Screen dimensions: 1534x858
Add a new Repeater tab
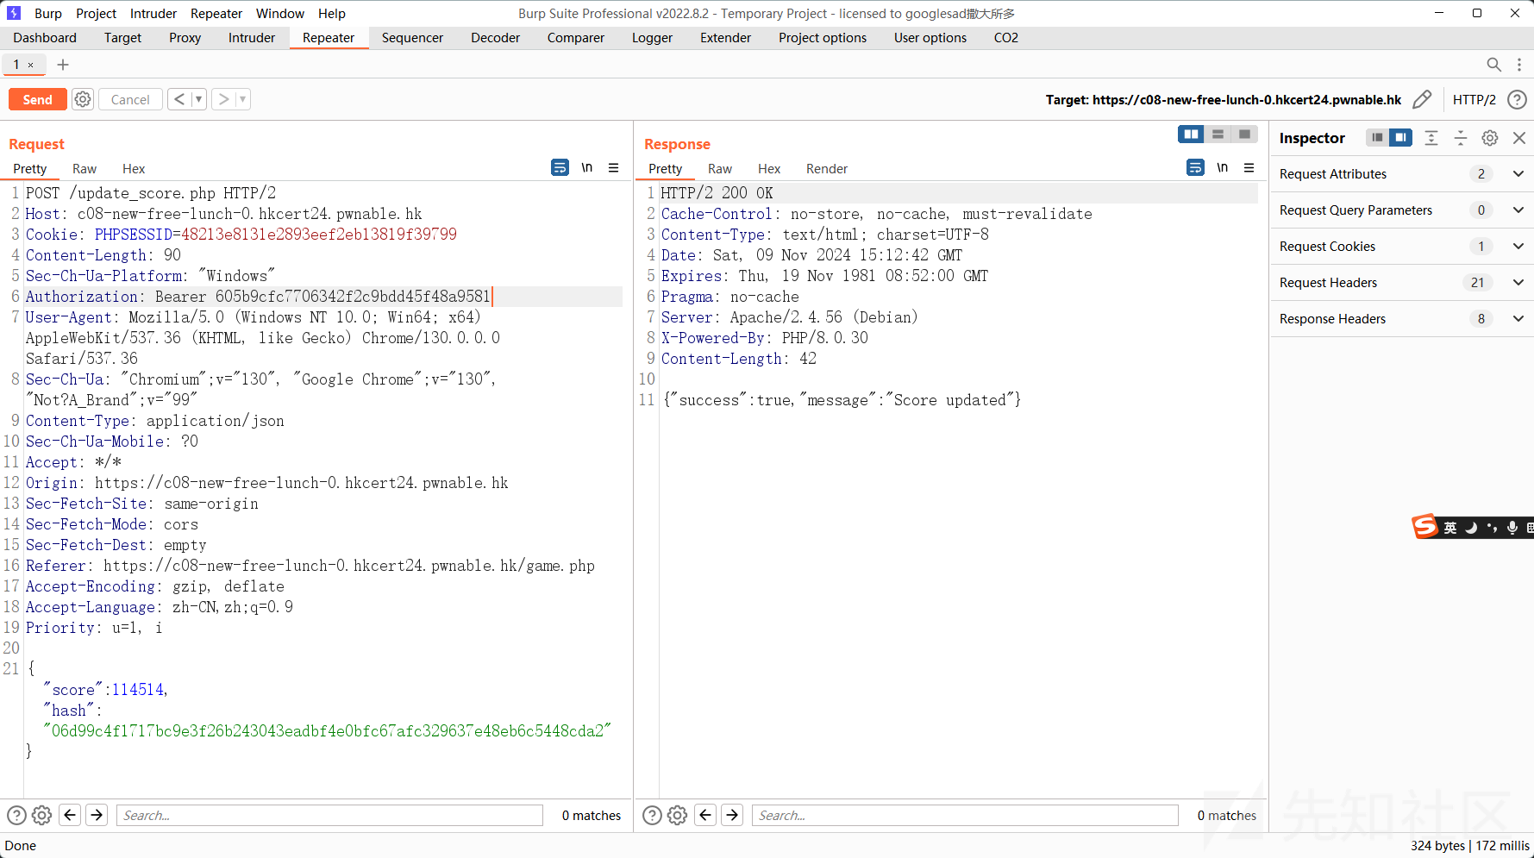63,65
